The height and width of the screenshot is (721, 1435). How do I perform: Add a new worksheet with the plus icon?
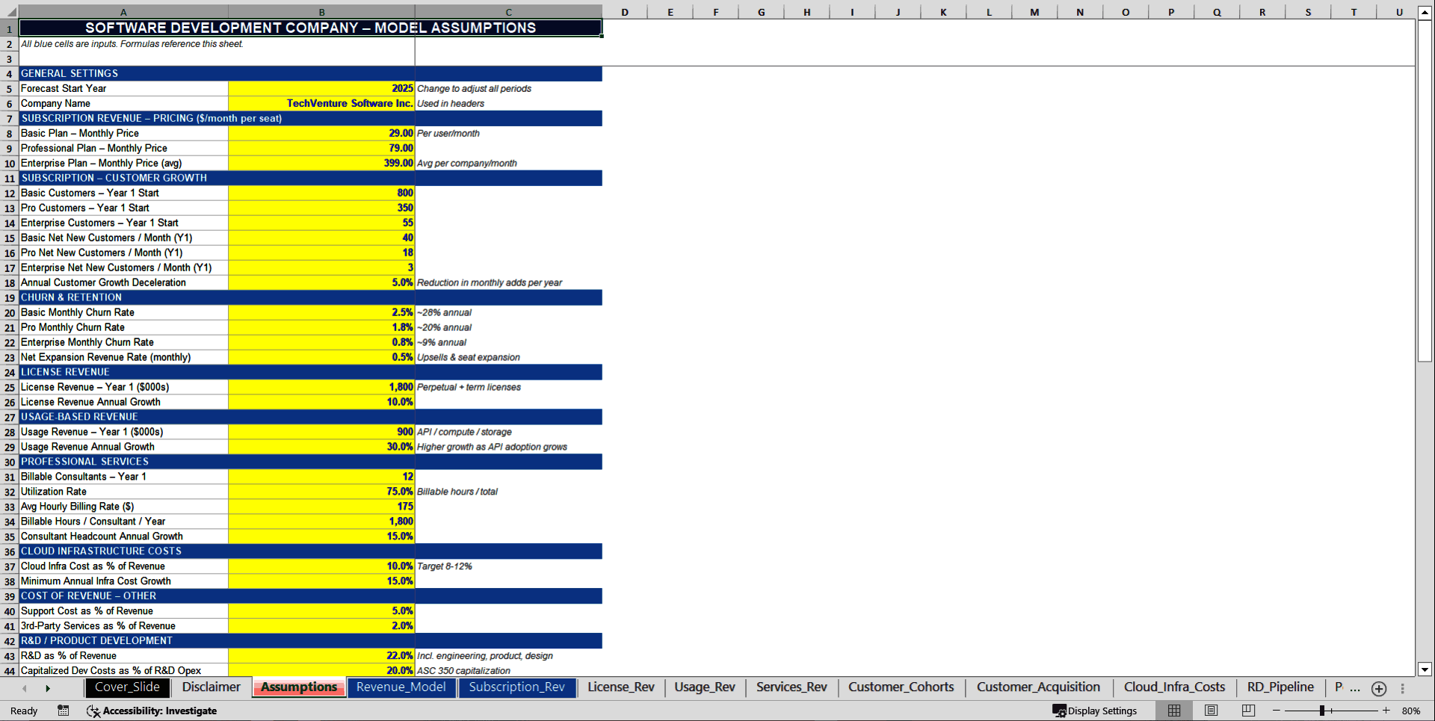[1379, 688]
